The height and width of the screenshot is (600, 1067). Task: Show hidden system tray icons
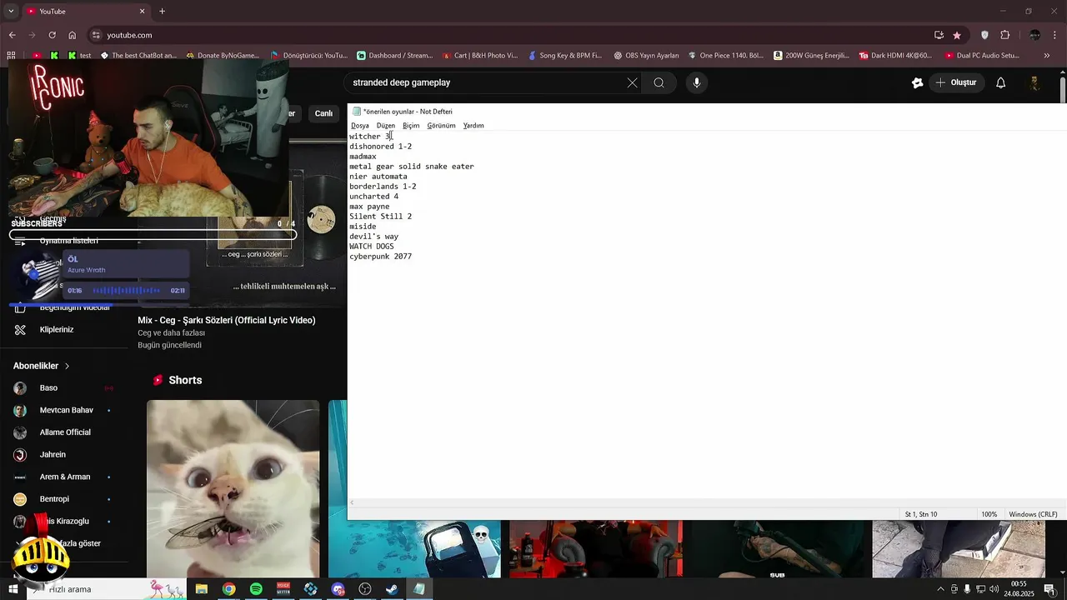pos(941,589)
